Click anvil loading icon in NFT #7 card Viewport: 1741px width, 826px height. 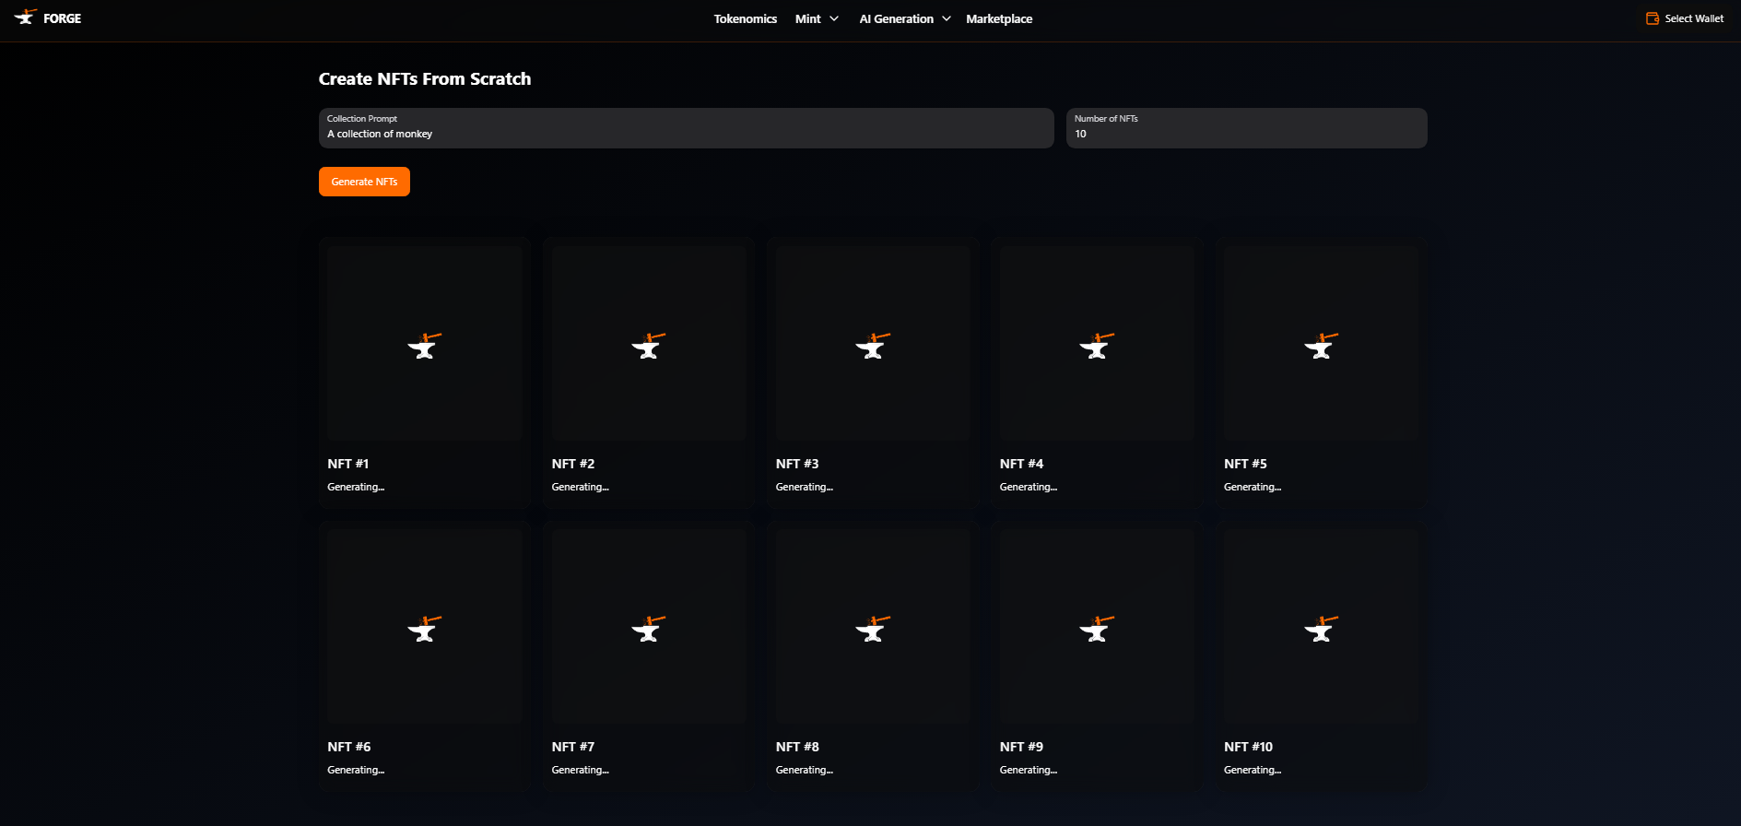pyautogui.click(x=649, y=629)
